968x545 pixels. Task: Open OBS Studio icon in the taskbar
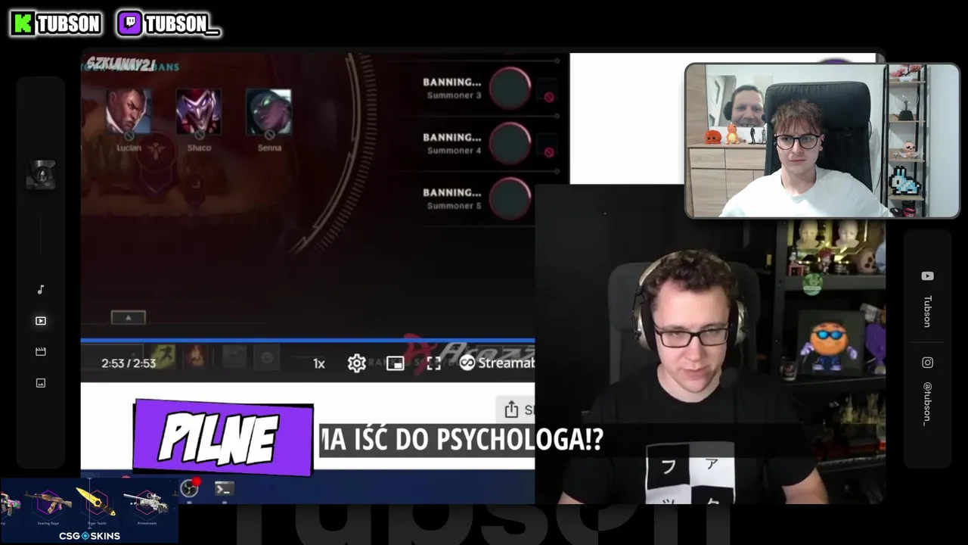pos(189,488)
